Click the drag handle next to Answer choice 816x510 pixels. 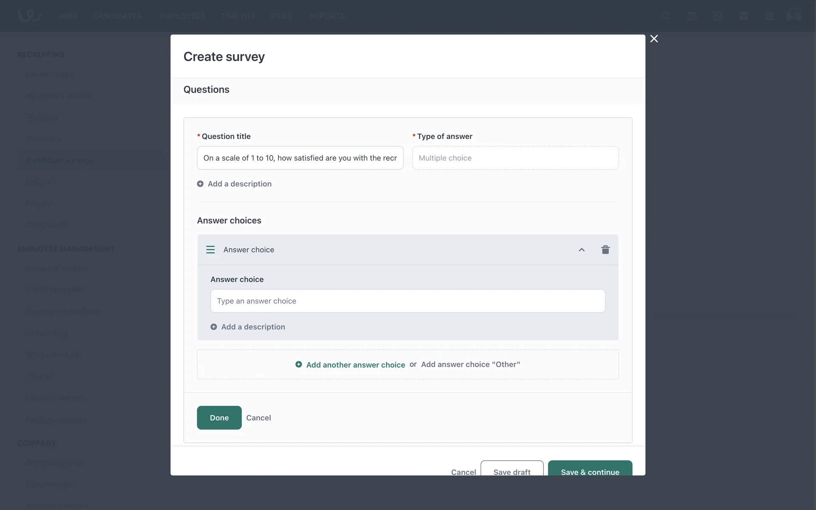click(x=210, y=249)
